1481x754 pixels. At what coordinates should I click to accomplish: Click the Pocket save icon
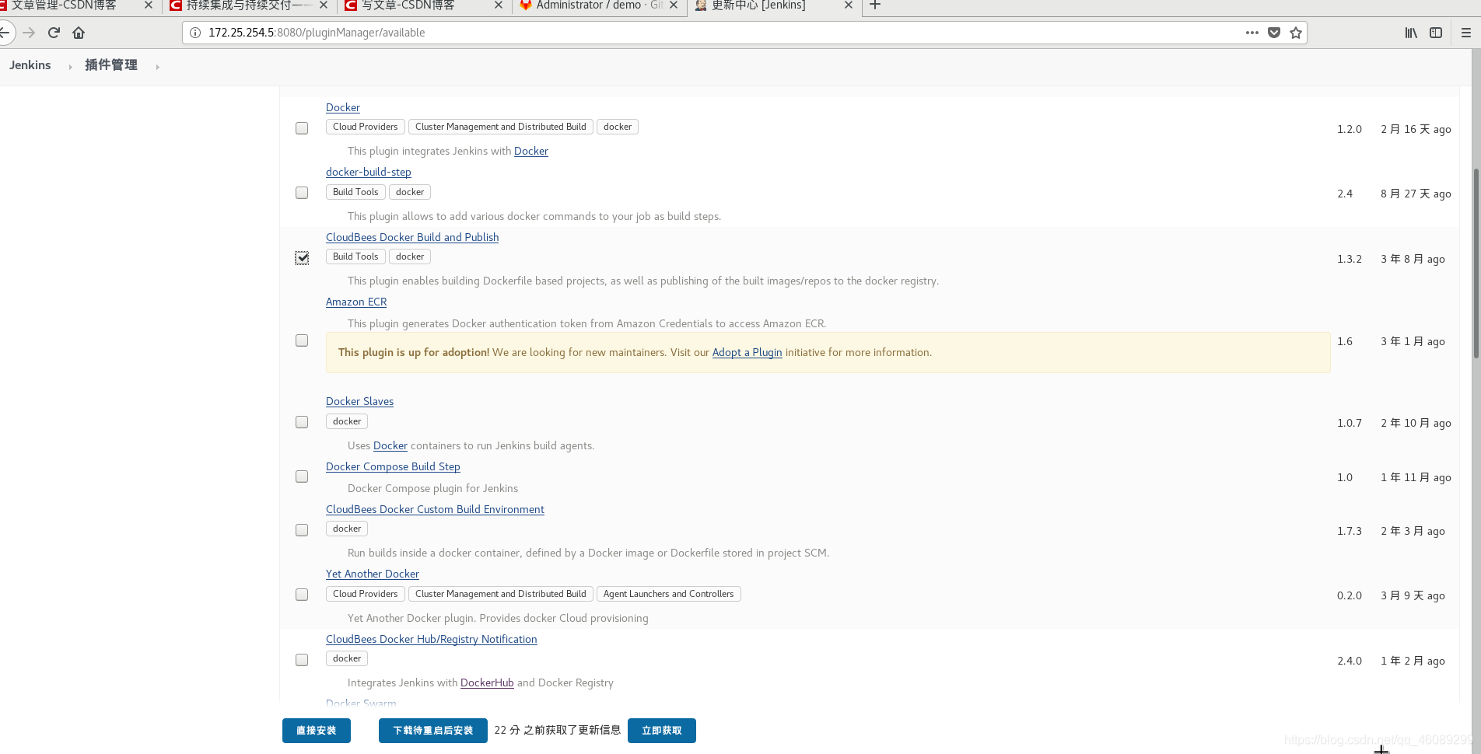[1274, 33]
